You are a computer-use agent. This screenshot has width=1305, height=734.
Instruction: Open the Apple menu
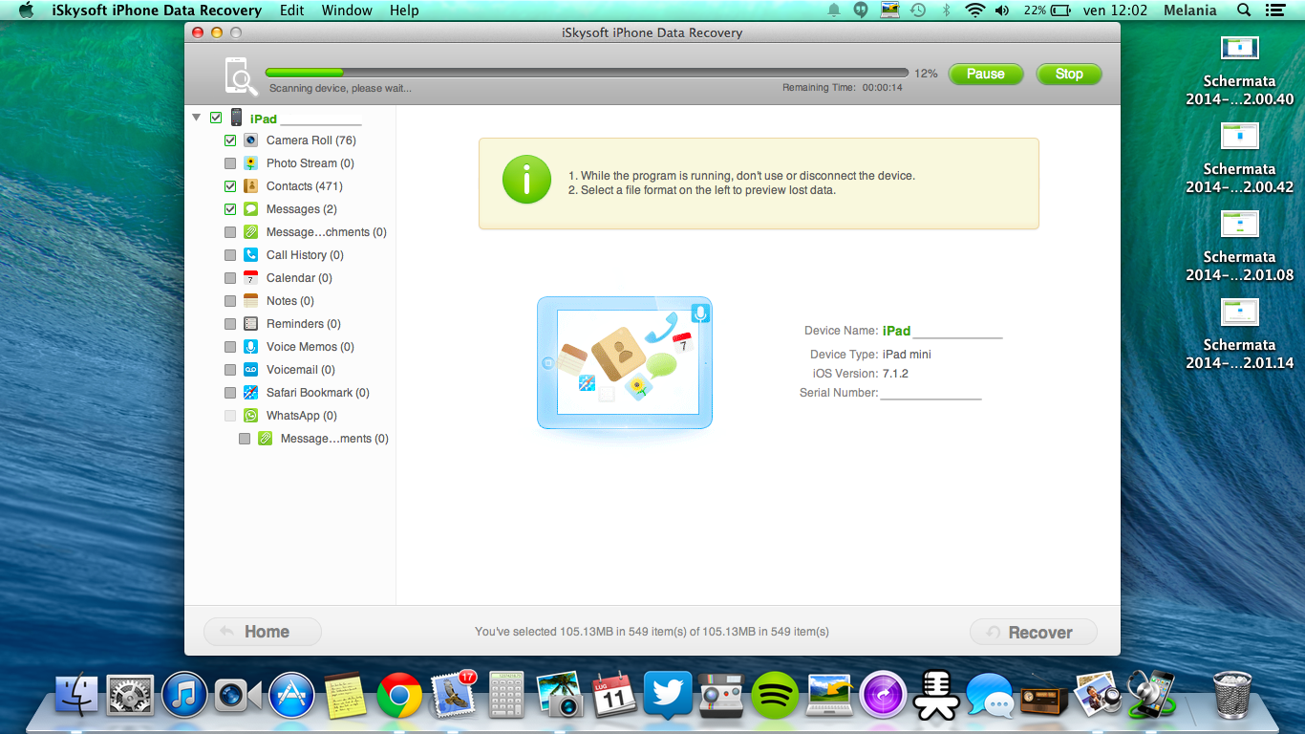tap(27, 11)
